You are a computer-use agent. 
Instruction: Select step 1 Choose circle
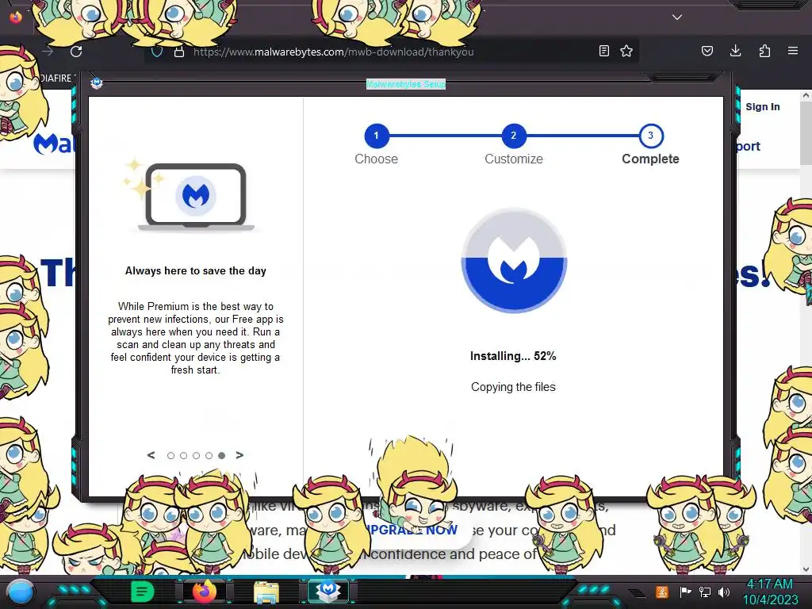376,136
